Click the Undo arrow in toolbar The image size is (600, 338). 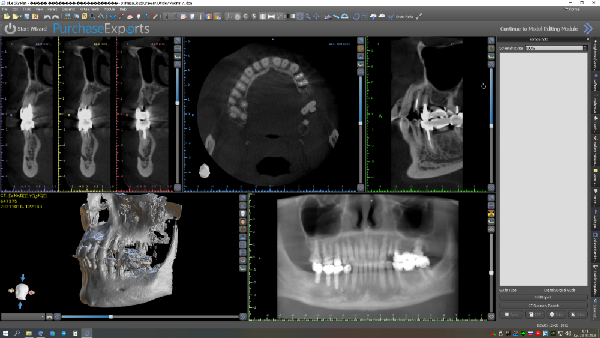(x=47, y=16)
